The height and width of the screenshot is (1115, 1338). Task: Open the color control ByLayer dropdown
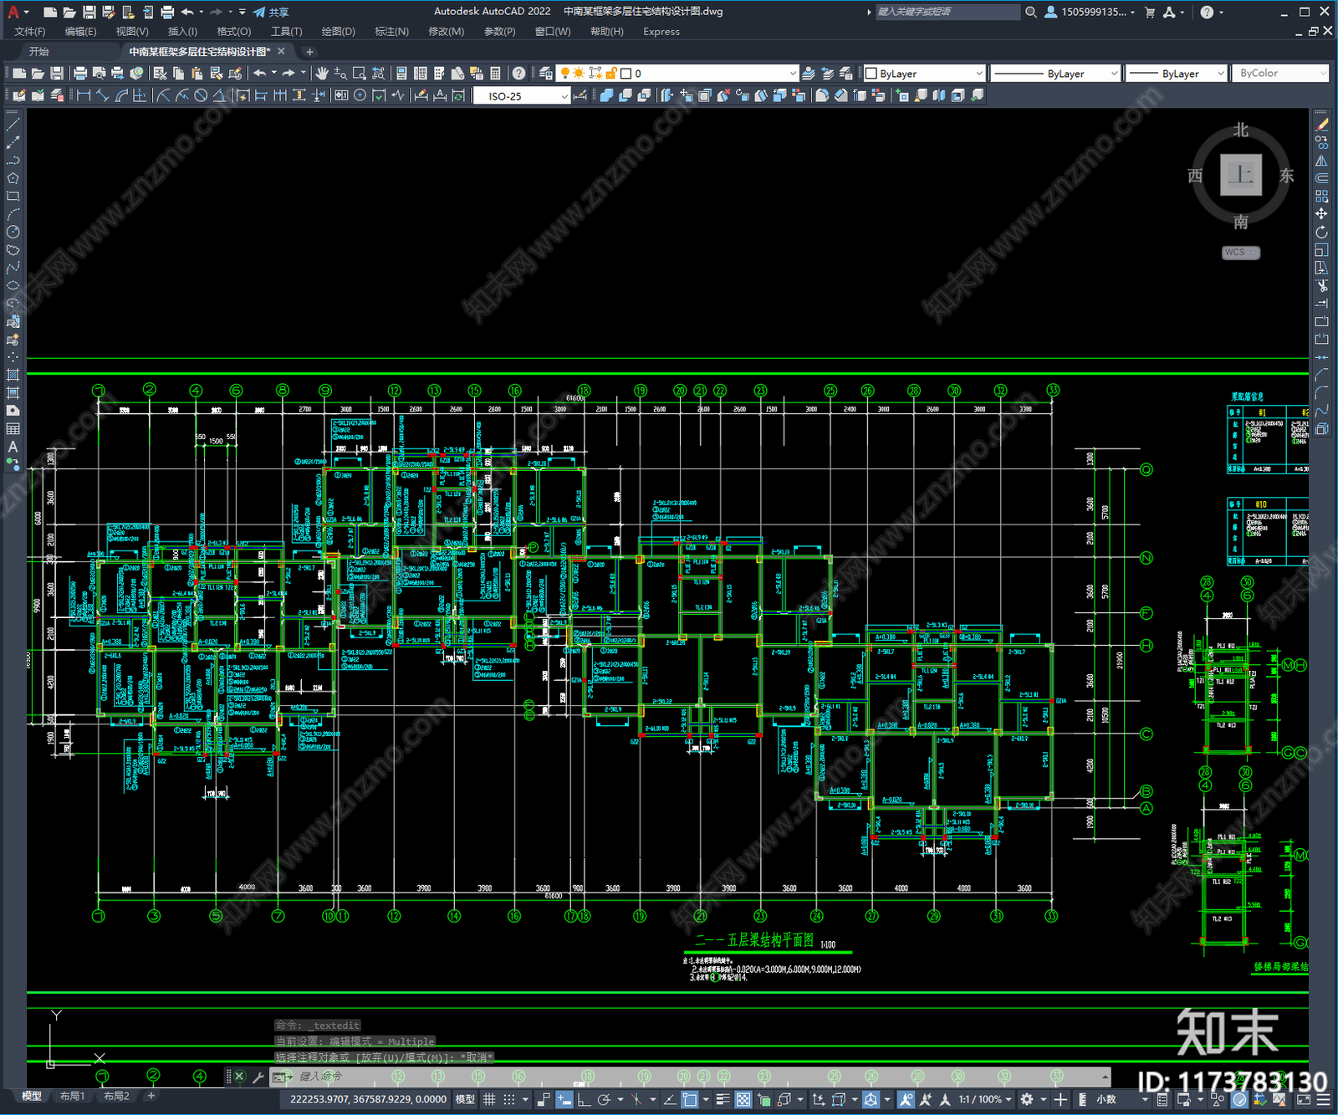924,74
